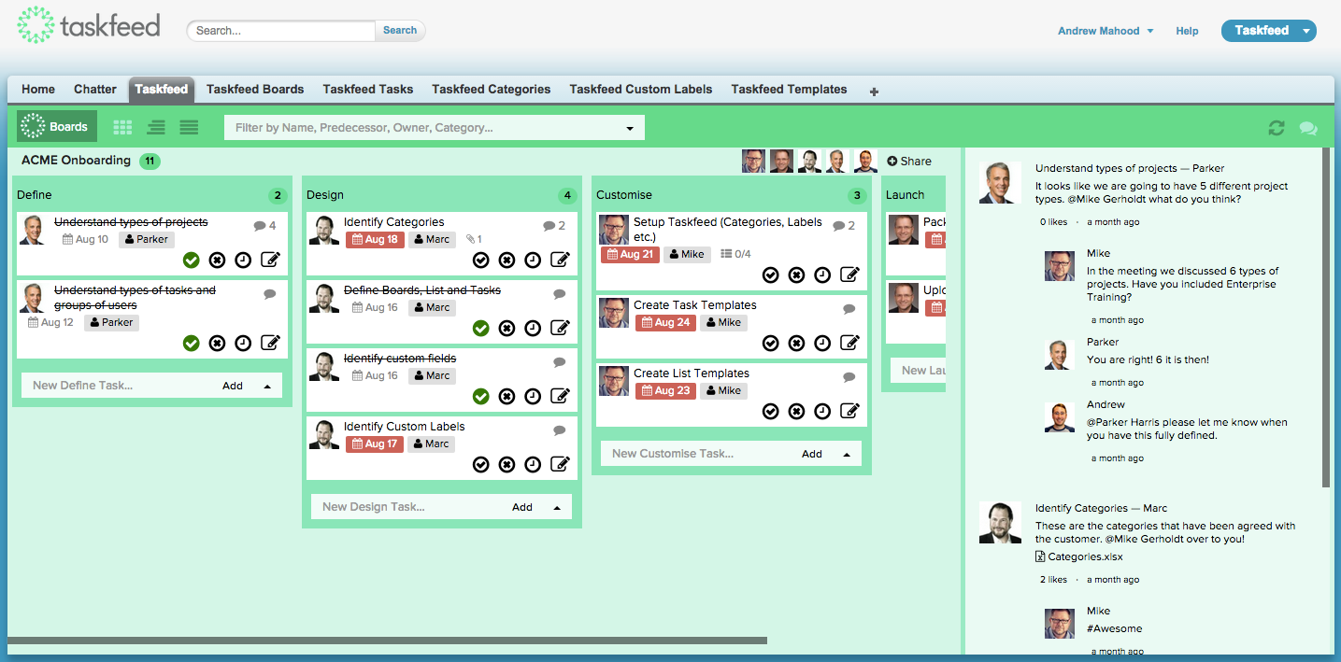The image size is (1341, 662).
Task: Uncheck completed Identify custom fields
Action: [x=481, y=396]
